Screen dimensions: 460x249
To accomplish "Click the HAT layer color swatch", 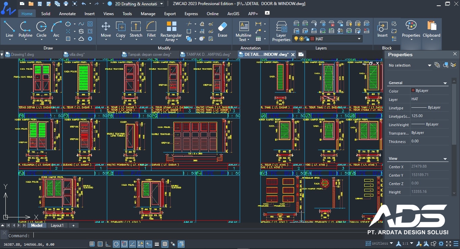I will pos(312,39).
